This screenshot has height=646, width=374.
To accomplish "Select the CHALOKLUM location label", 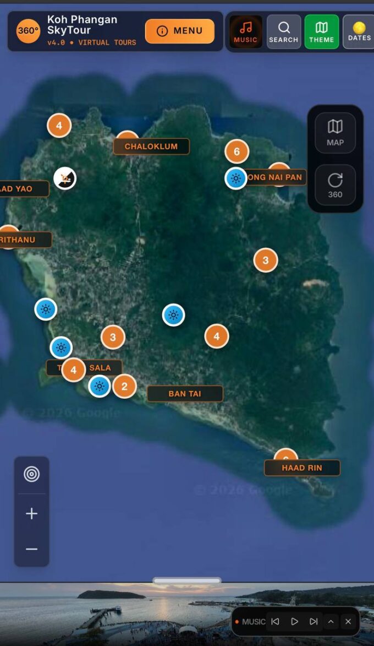I will coord(151,146).
